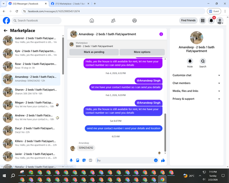Screen dimensions: 229x183
Task: Choose a sticker icon
Action: pos(84,160)
